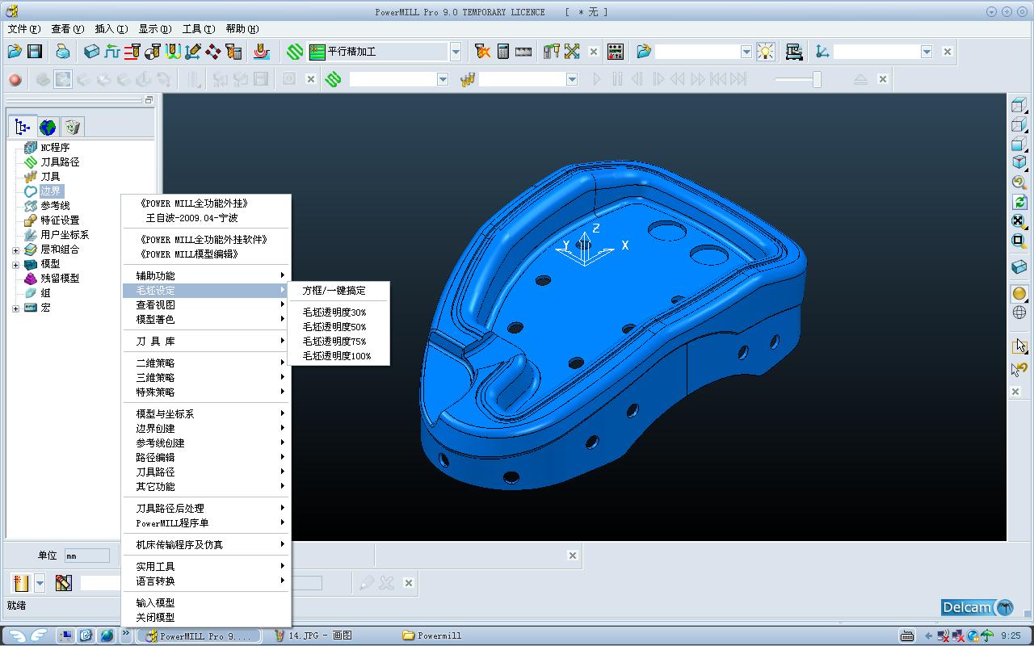Click the green crossed arrows icon

572,51
